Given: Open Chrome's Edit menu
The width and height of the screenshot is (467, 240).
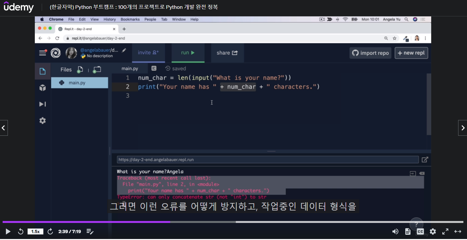Looking at the screenshot, I should click(82, 19).
